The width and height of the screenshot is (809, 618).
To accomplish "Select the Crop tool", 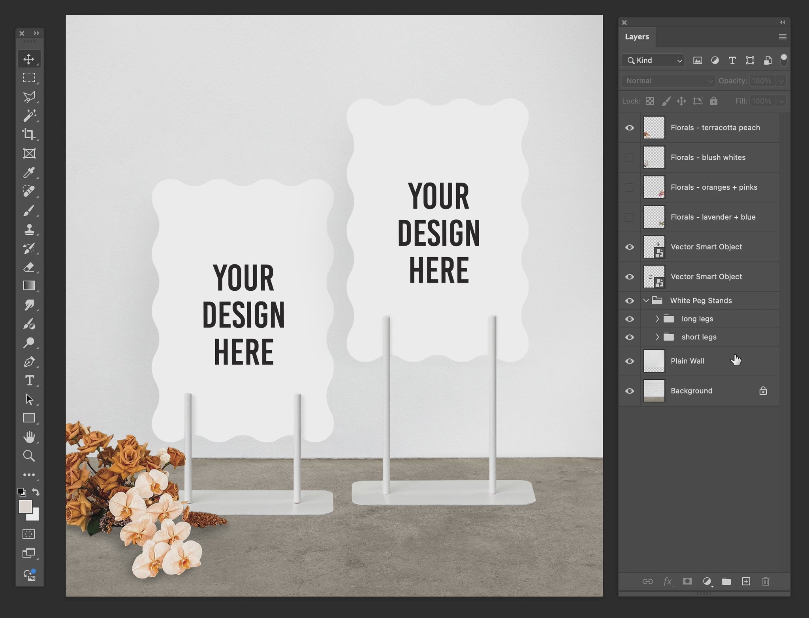I will tap(29, 134).
